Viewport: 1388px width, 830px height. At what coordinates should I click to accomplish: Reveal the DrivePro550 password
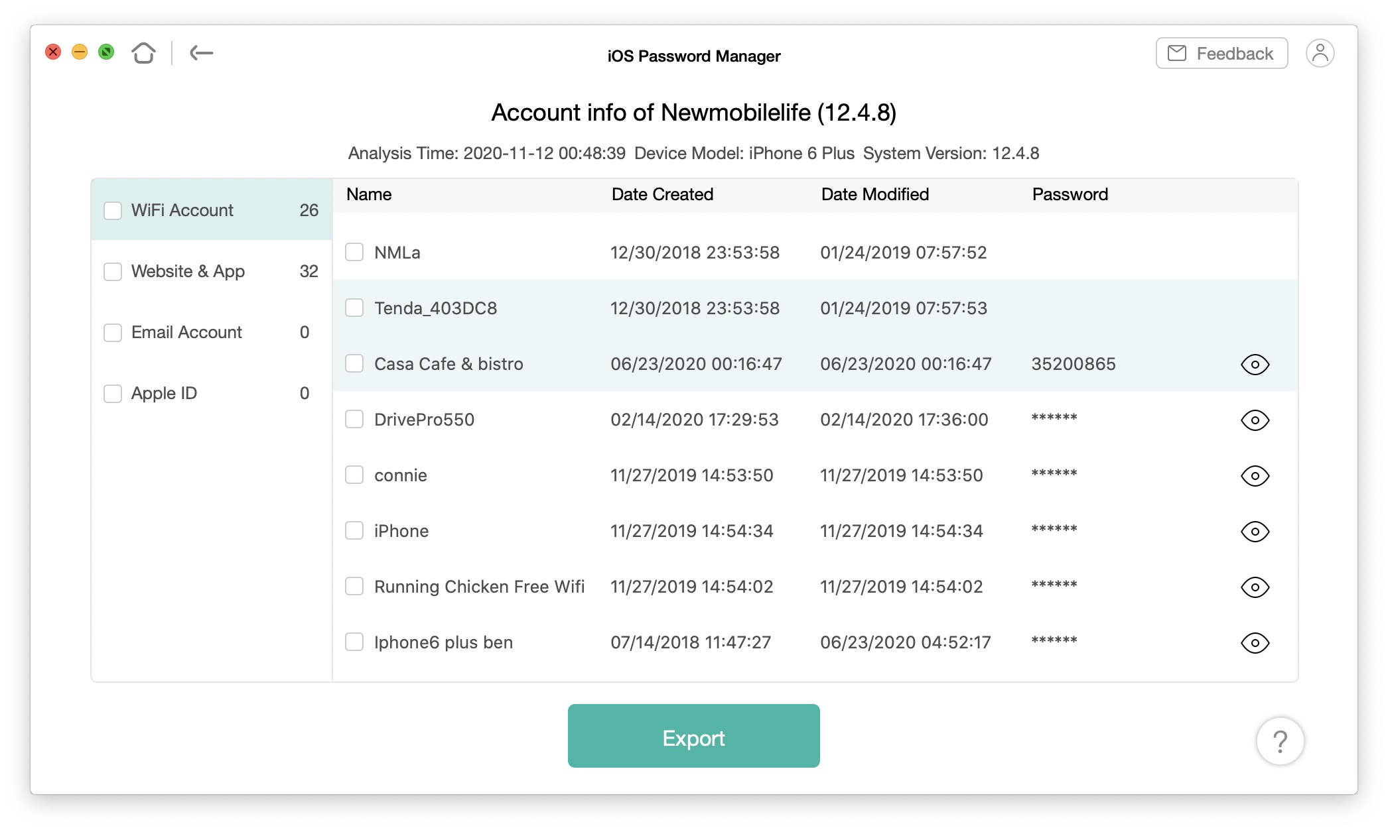(1255, 420)
